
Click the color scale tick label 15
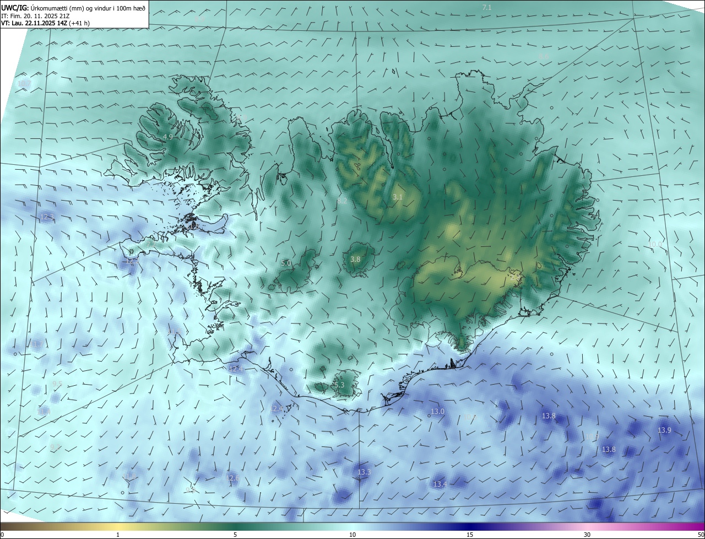coord(470,535)
